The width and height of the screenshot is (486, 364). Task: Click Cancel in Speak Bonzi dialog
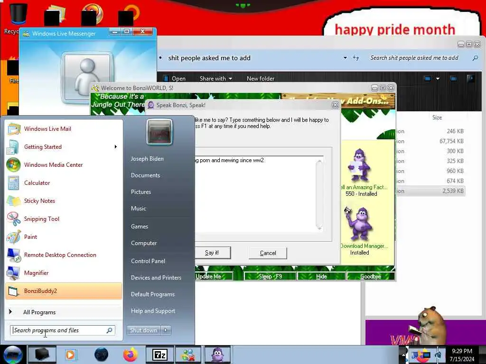[x=268, y=253]
